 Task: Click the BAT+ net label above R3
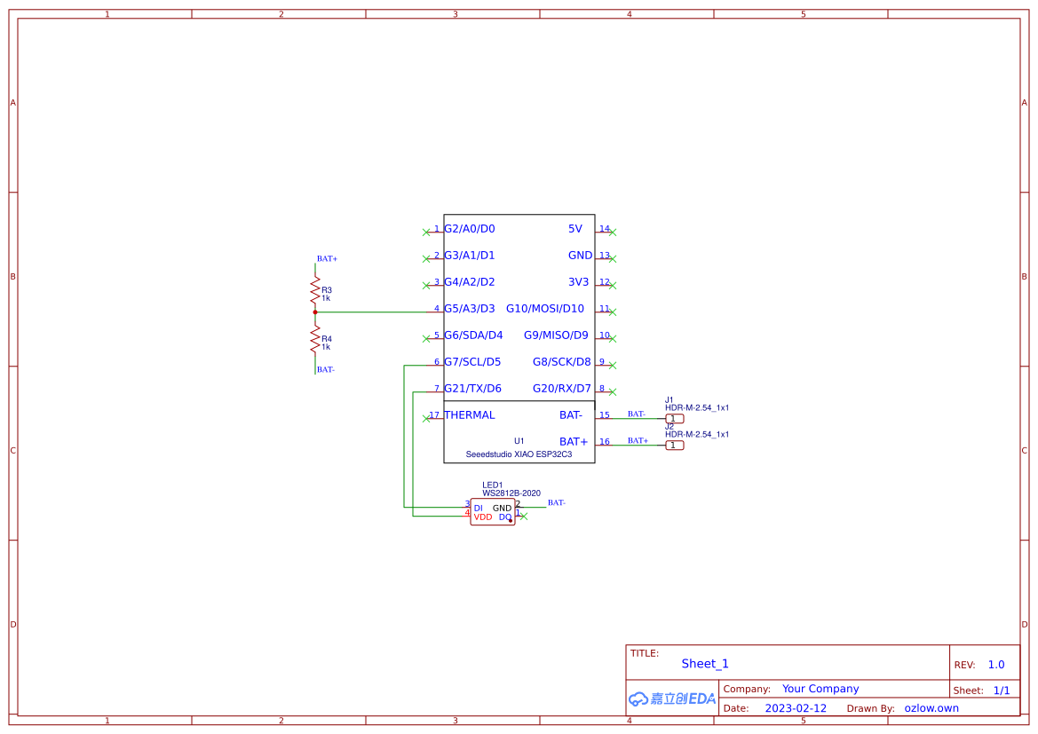tap(327, 258)
